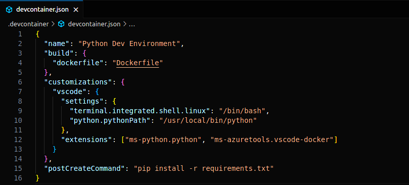Screen dimensions: 409x185
Task: Click the "/usr/local/bin/python" value
Action: click(208, 120)
